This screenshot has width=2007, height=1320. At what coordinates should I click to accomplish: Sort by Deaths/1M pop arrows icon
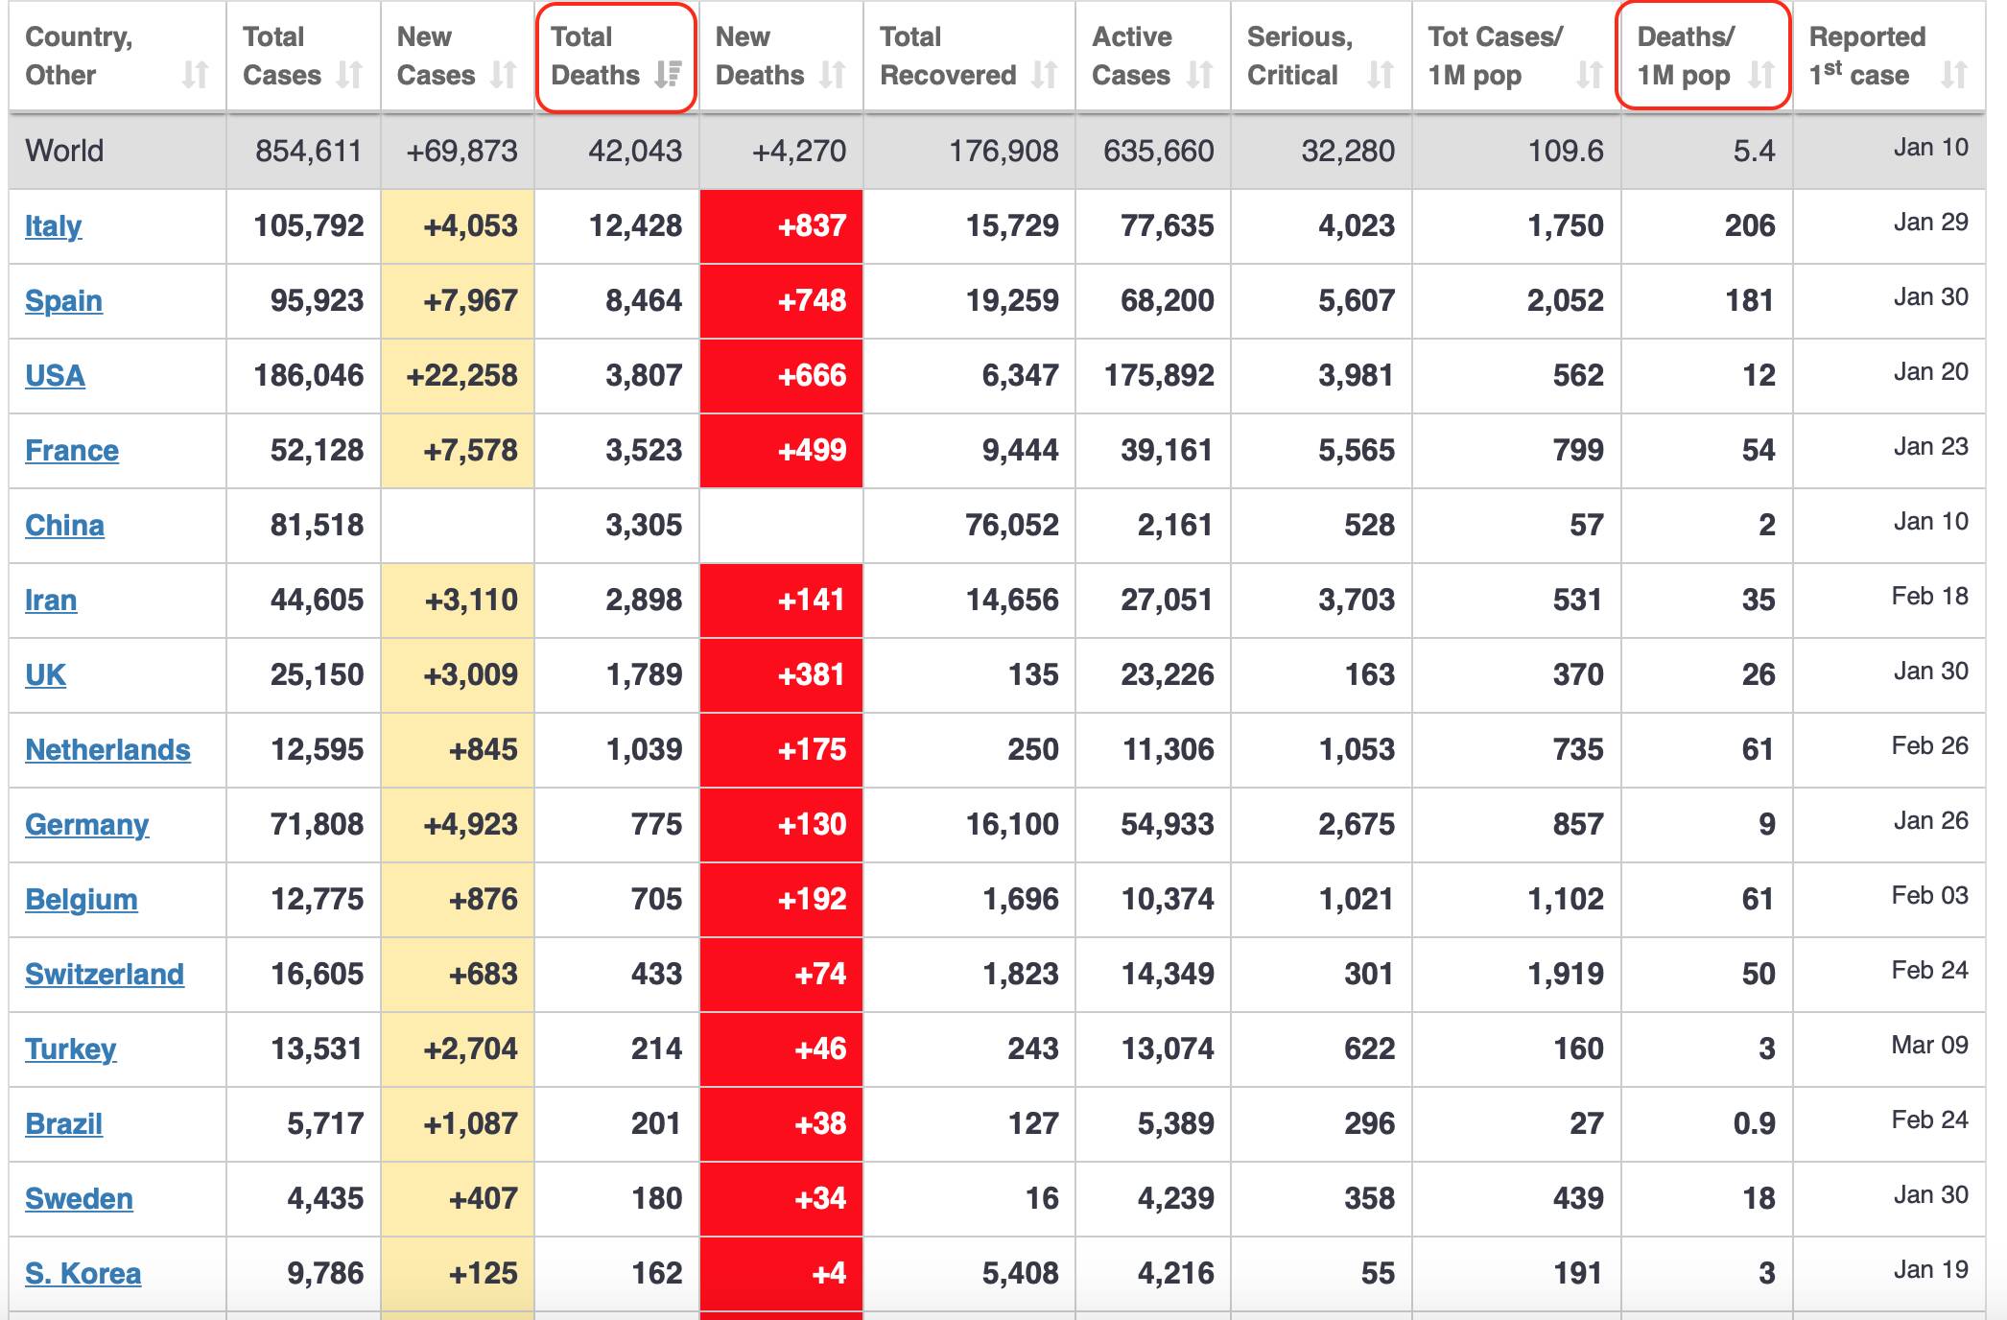[x=1761, y=75]
